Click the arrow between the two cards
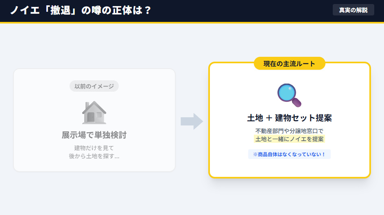Image resolution: width=384 pixels, height=215 pixels. click(192, 121)
